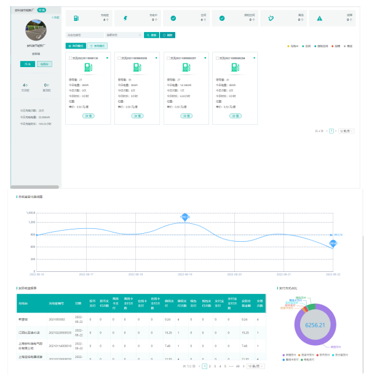The height and width of the screenshot is (382, 369).
Task: Check the first charging pile card checkbox
Action: coord(70,58)
